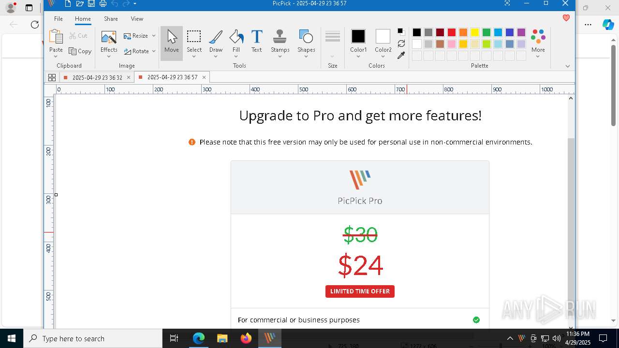Expand the Paste dropdown arrow
Viewport: 619px width, 348px height.
point(56,57)
